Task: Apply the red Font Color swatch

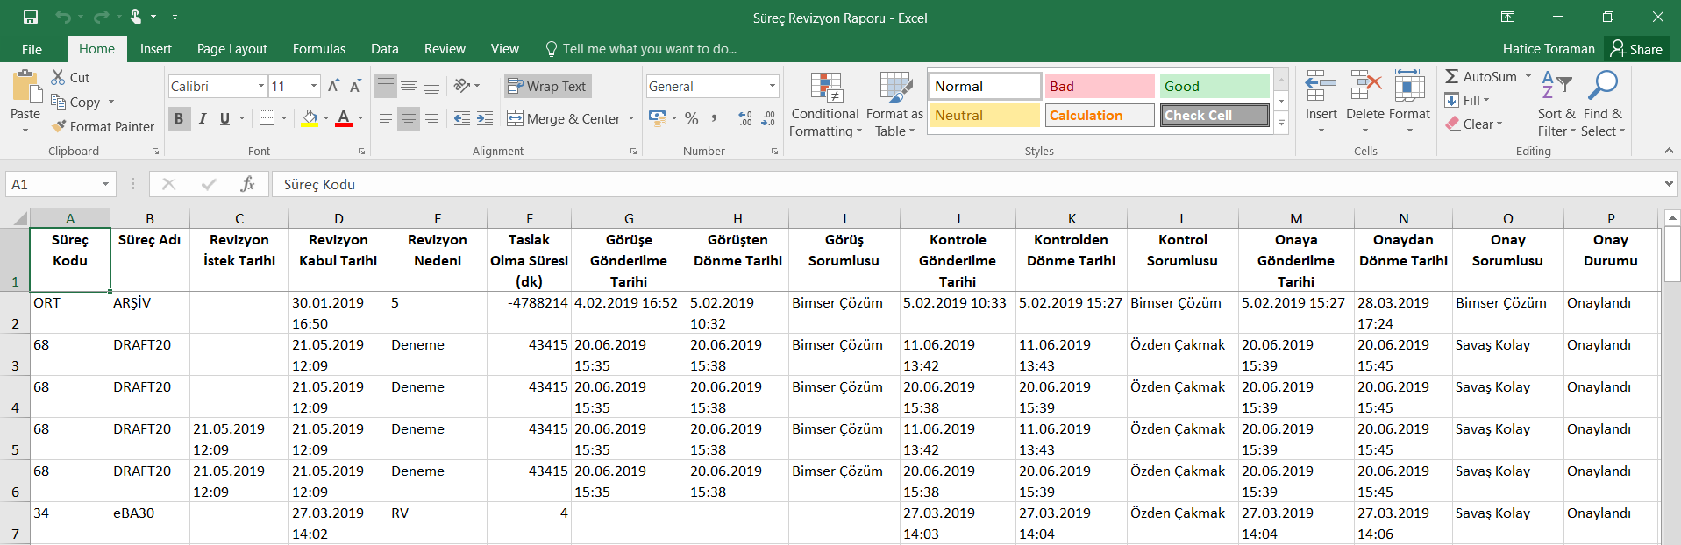Action: 343,118
